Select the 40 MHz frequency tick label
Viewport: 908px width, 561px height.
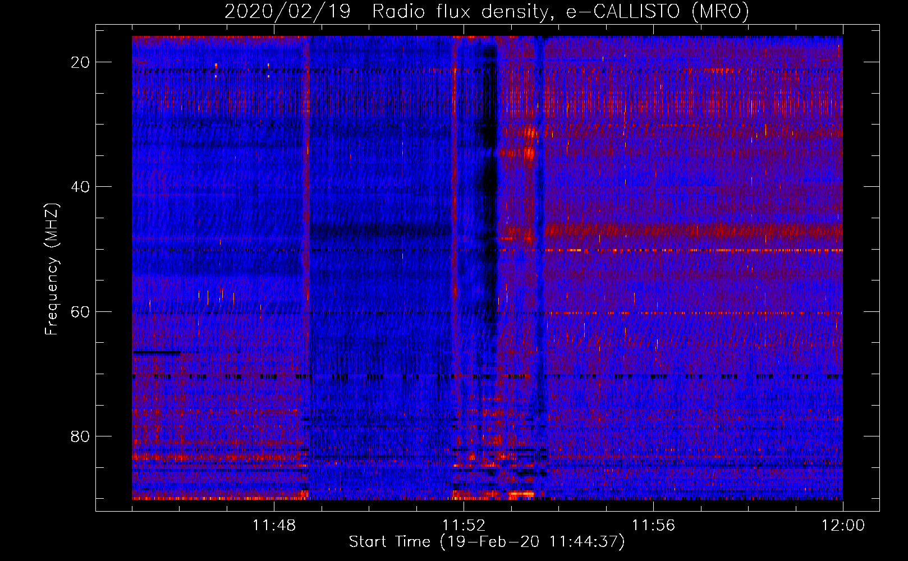(x=80, y=187)
